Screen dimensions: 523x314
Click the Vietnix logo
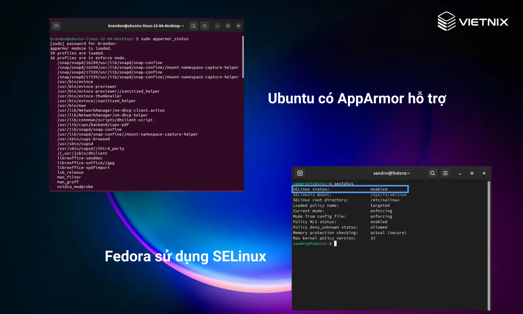point(473,21)
